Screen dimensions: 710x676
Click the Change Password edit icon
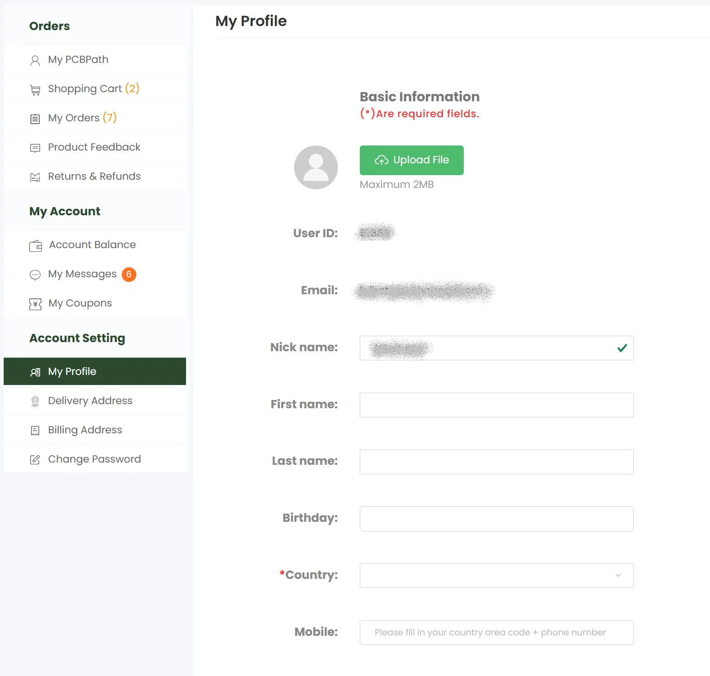[x=35, y=460]
